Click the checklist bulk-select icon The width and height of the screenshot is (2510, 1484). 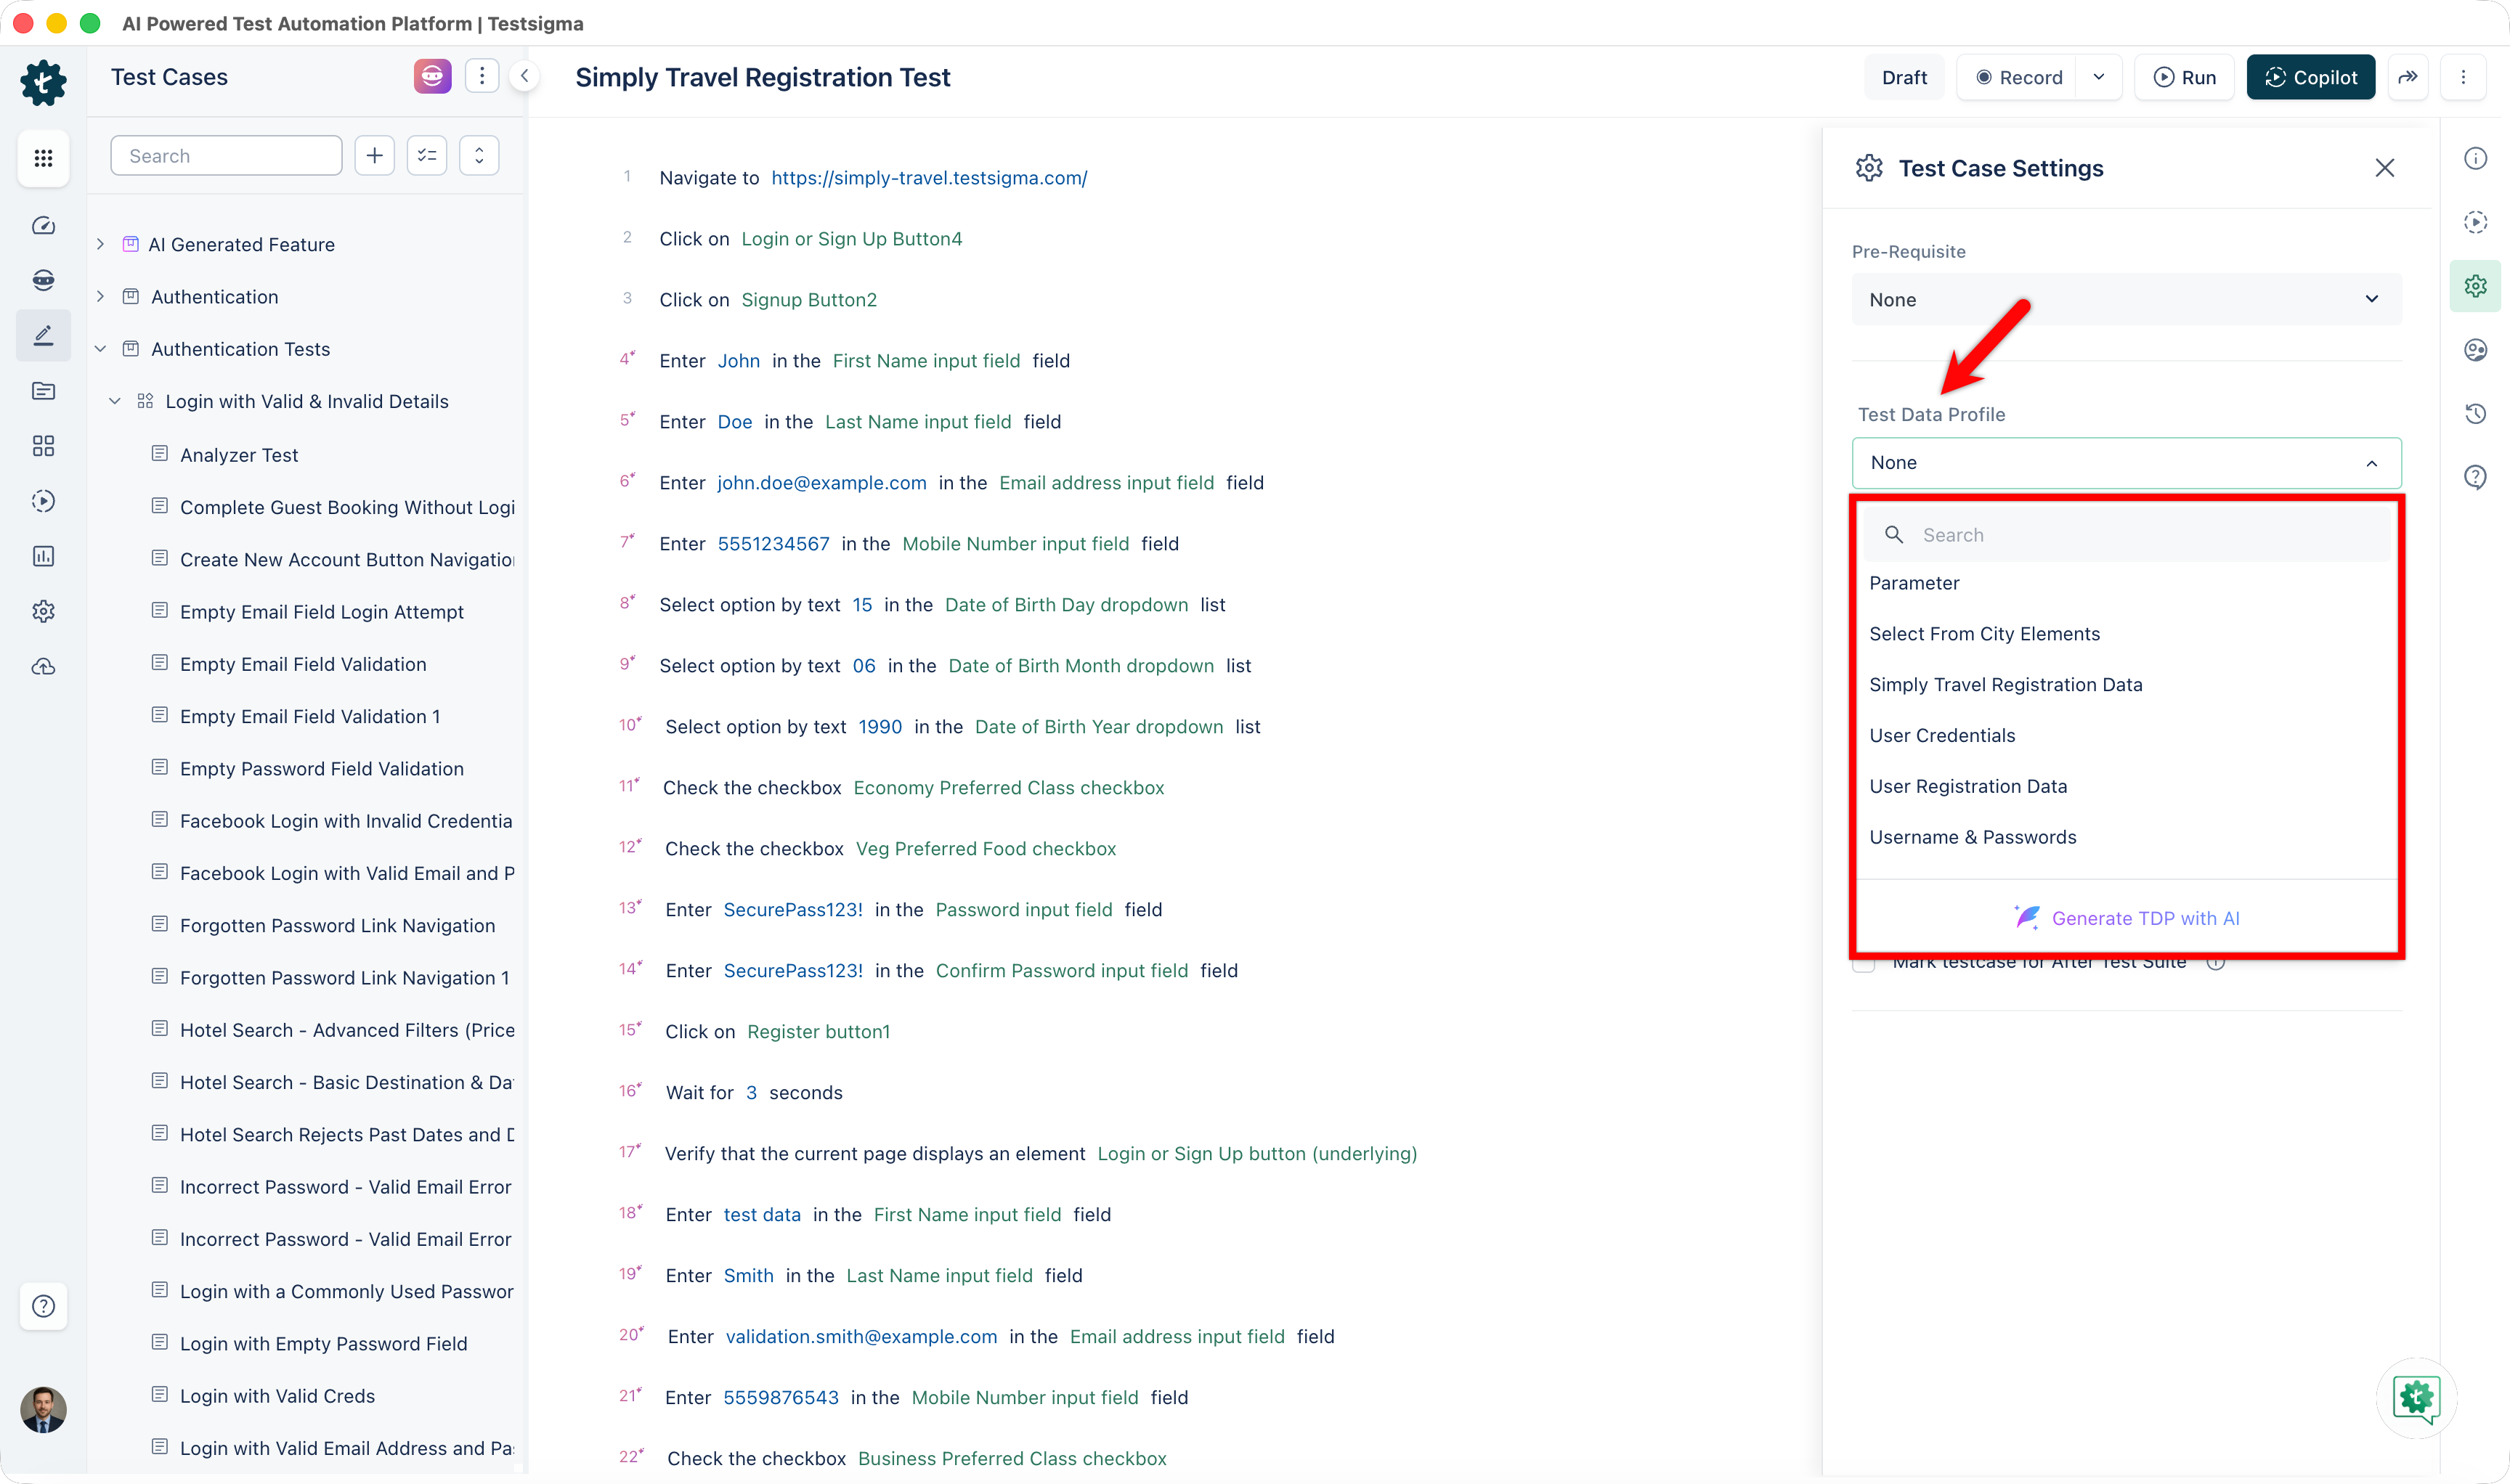point(427,155)
